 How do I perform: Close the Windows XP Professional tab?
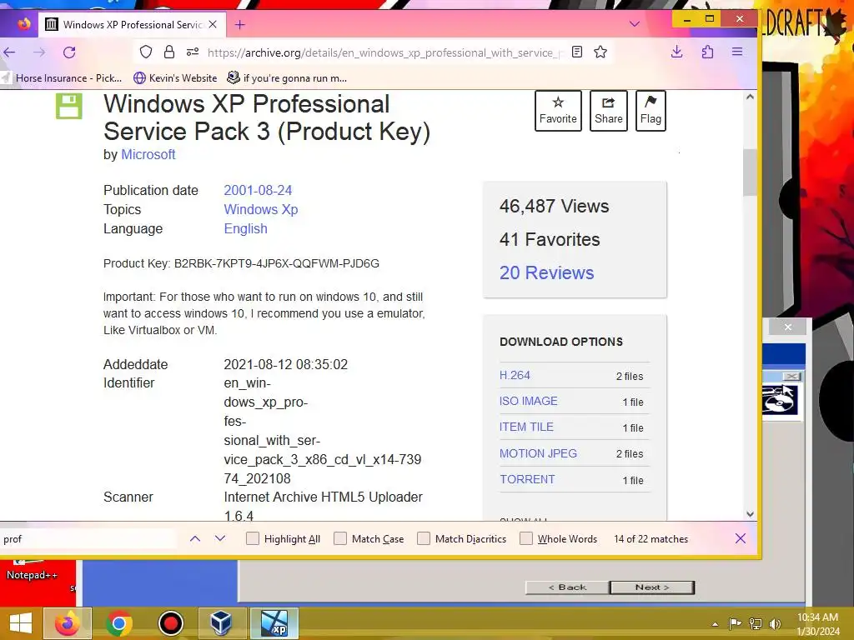[213, 24]
